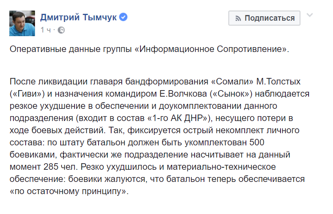This screenshot has width=333, height=214.
Task: Click the «по остаточному принципу» phrase
Action: [x=69, y=192]
